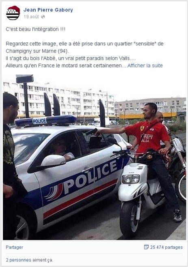Click the "C'est beau l'intégration !!!" text
Image resolution: width=188 pixels, height=267 pixels.
pos(35,29)
